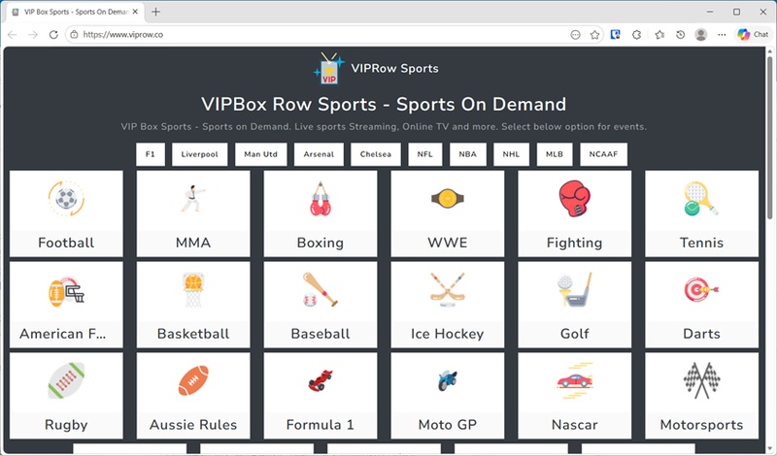Screen dimensions: 777x456
Task: Open the Football soccer ball icon
Action: pos(66,199)
